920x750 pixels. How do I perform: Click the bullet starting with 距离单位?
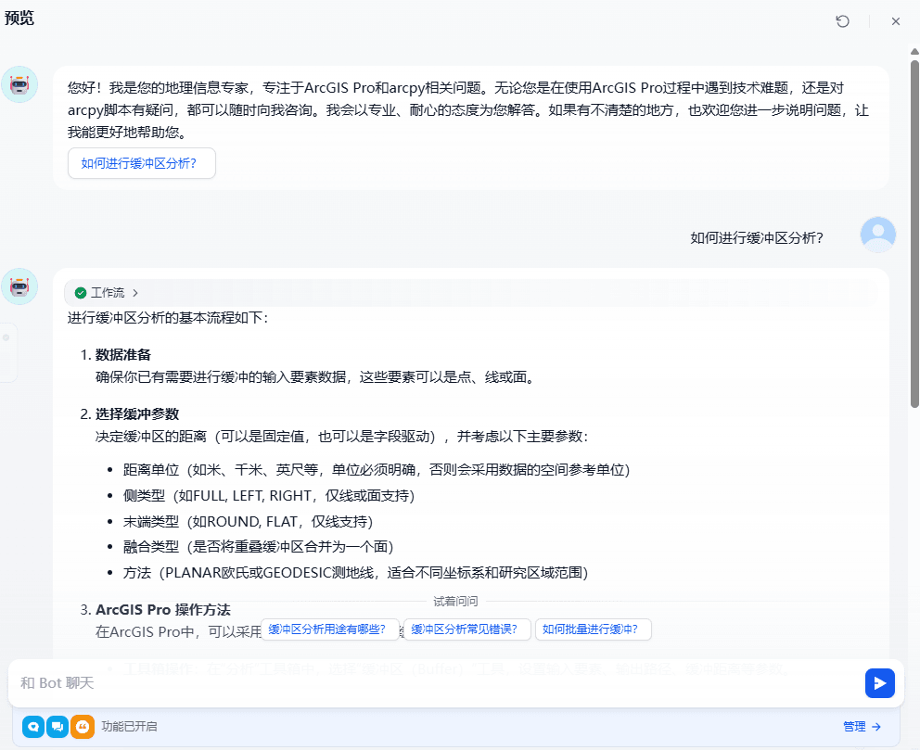pos(377,470)
